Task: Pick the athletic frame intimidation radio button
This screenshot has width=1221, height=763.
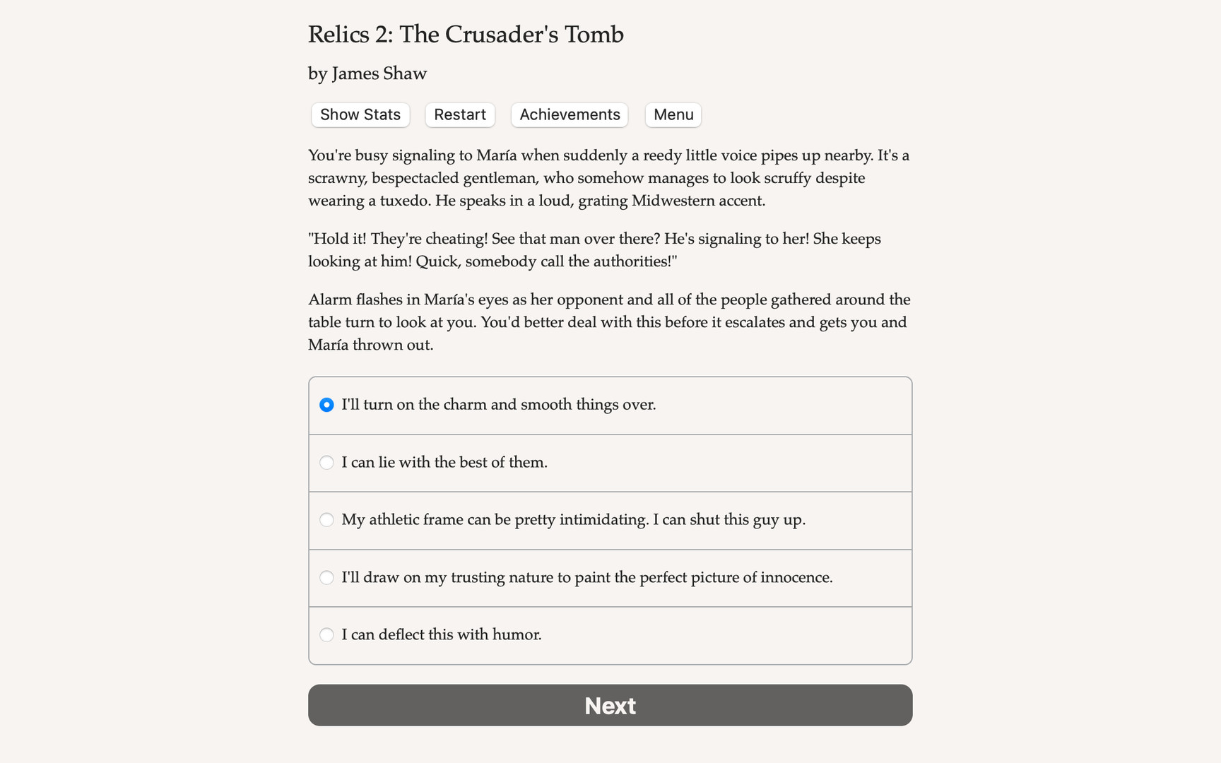Action: (326, 520)
